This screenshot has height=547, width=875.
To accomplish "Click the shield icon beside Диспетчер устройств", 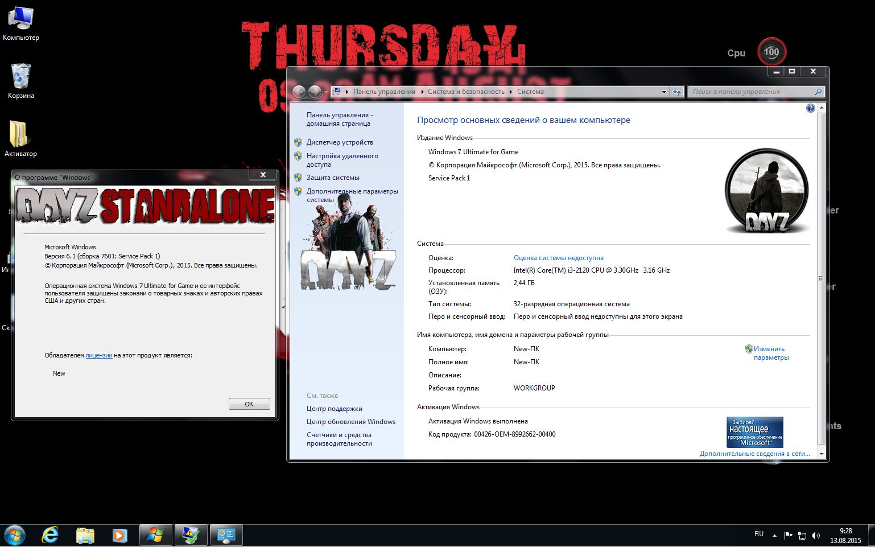I will click(x=298, y=142).
